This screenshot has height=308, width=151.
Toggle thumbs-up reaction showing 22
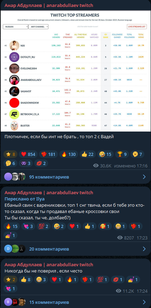(x=88, y=155)
